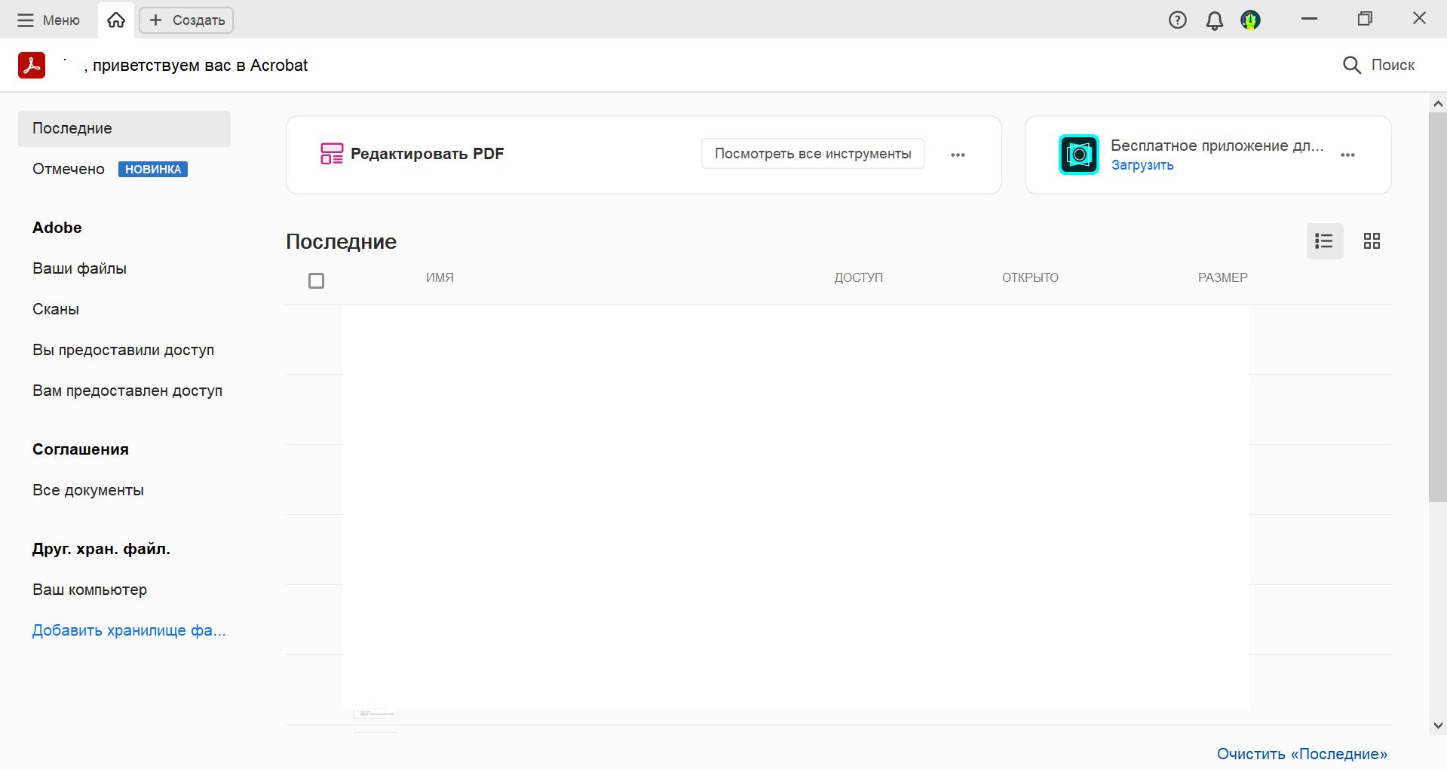Open the ellipsis menu on the Scan app card

pyautogui.click(x=1347, y=155)
